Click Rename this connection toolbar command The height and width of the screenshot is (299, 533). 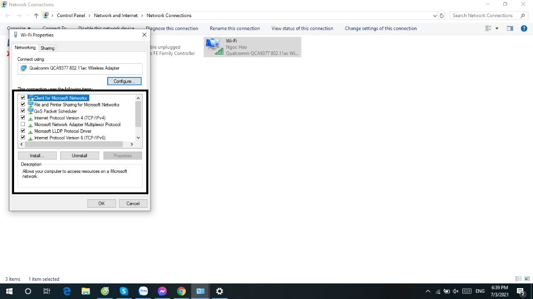click(x=235, y=29)
